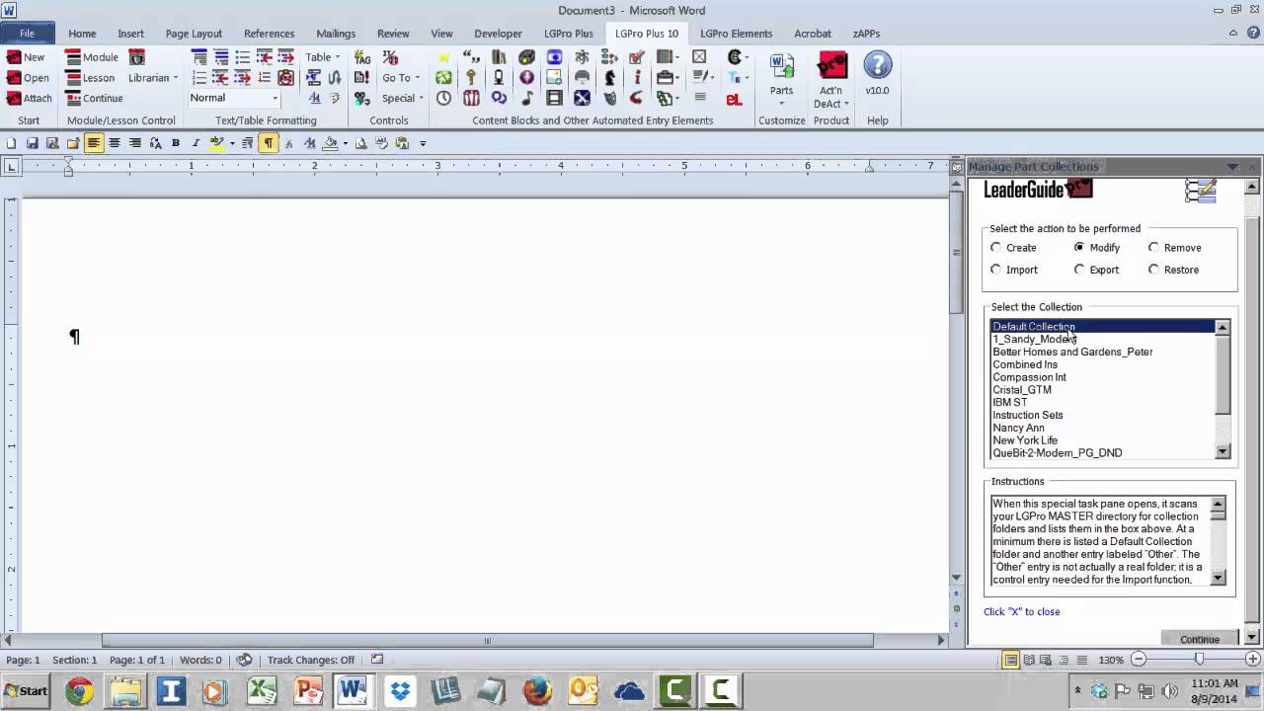This screenshot has width=1264, height=711.
Task: Click the music note icon in Content Blocks
Action: 527,99
